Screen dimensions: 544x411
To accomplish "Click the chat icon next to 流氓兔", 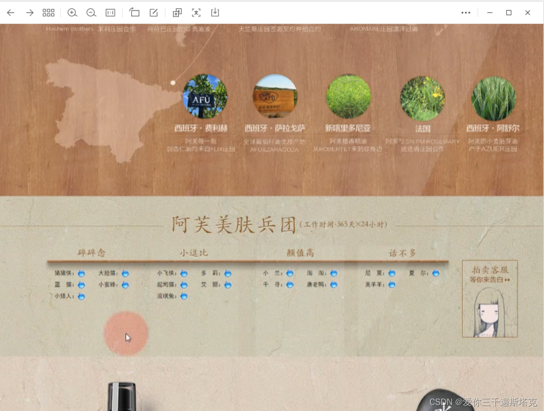I will coord(184,296).
